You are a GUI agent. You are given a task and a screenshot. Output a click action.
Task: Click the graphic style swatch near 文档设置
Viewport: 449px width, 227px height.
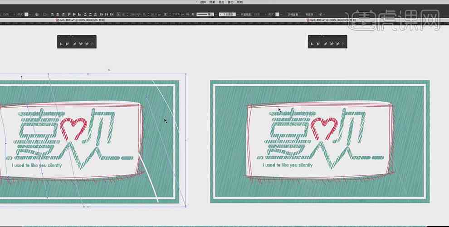277,15
